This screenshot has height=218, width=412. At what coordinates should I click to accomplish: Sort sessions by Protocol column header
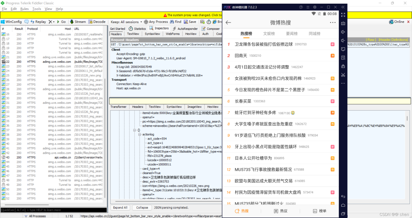pos(33,29)
